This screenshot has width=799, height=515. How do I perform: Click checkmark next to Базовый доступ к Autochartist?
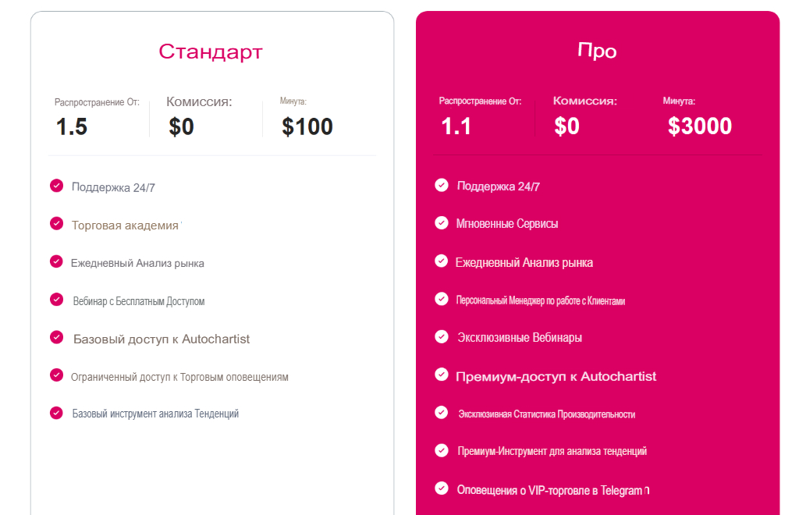coord(56,337)
